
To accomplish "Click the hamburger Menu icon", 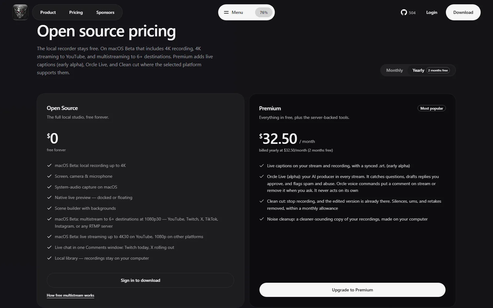I will 226,12.
